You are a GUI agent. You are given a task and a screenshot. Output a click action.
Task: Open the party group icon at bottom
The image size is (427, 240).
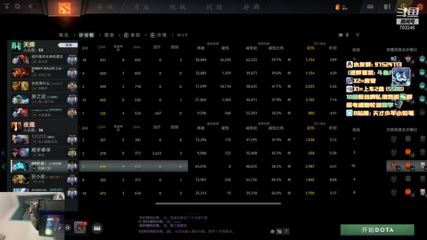(x=97, y=228)
